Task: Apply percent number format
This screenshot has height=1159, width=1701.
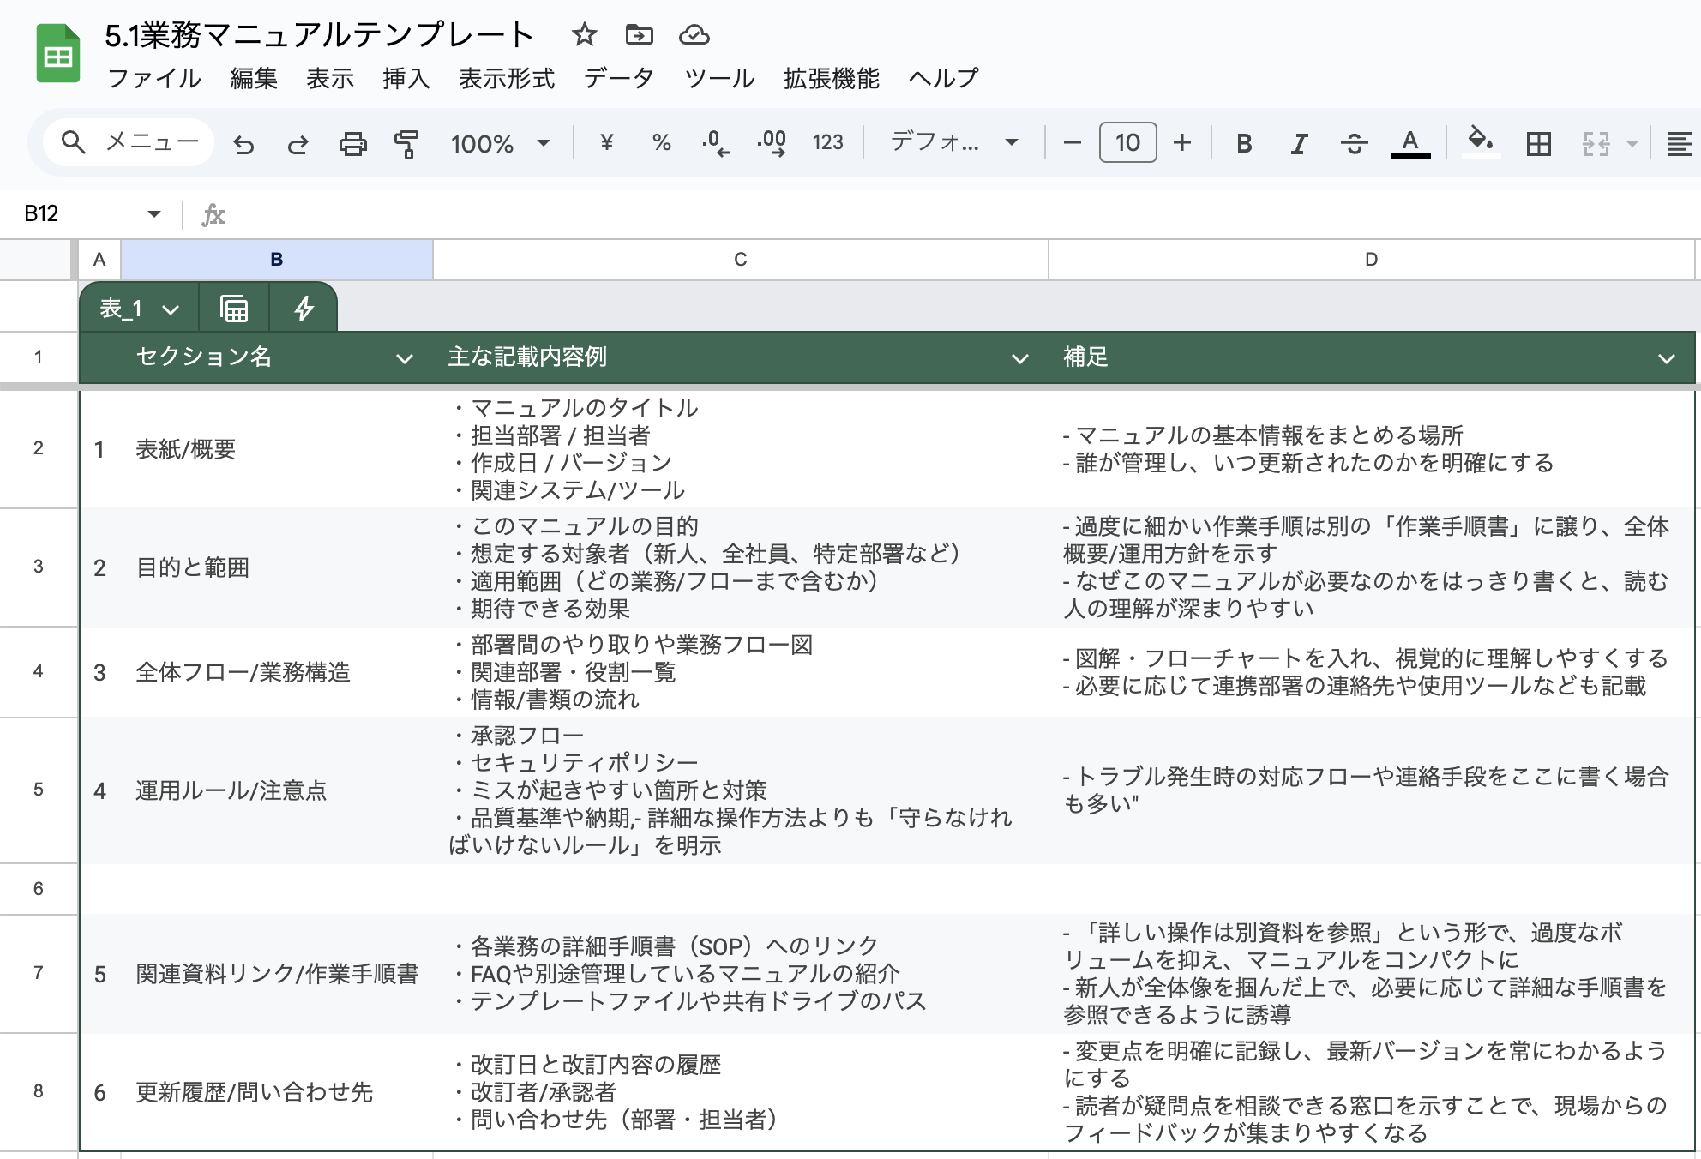Action: [660, 143]
